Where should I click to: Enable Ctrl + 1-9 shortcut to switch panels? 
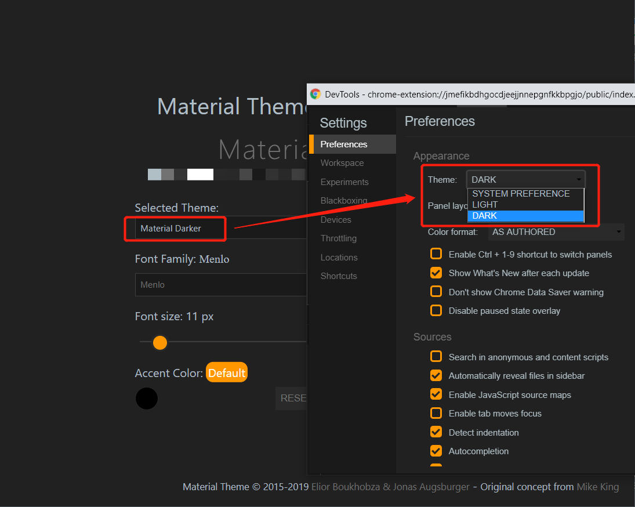pos(436,253)
